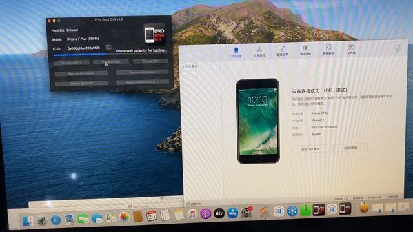Click the loading progress bar in LPro
Image resolution: width=413 pixels, height=232 pixels.
[x=110, y=54]
